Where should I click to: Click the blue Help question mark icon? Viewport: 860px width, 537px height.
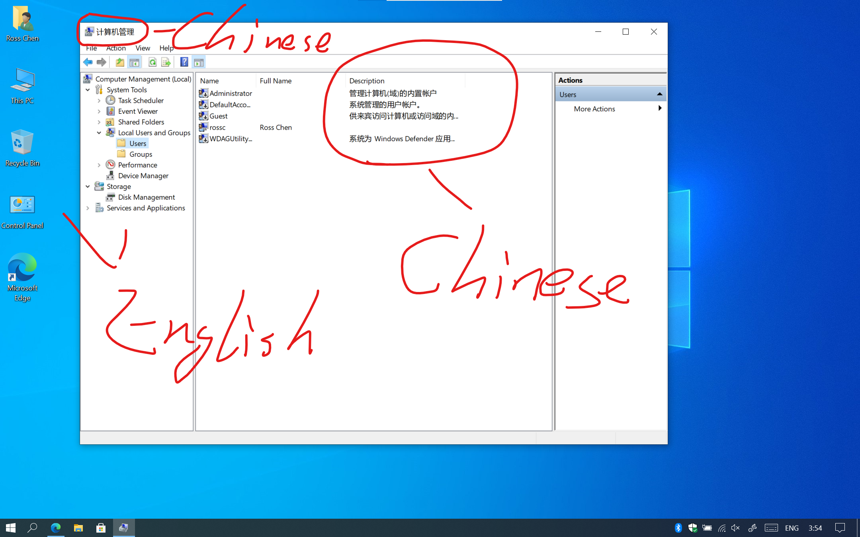tap(184, 62)
